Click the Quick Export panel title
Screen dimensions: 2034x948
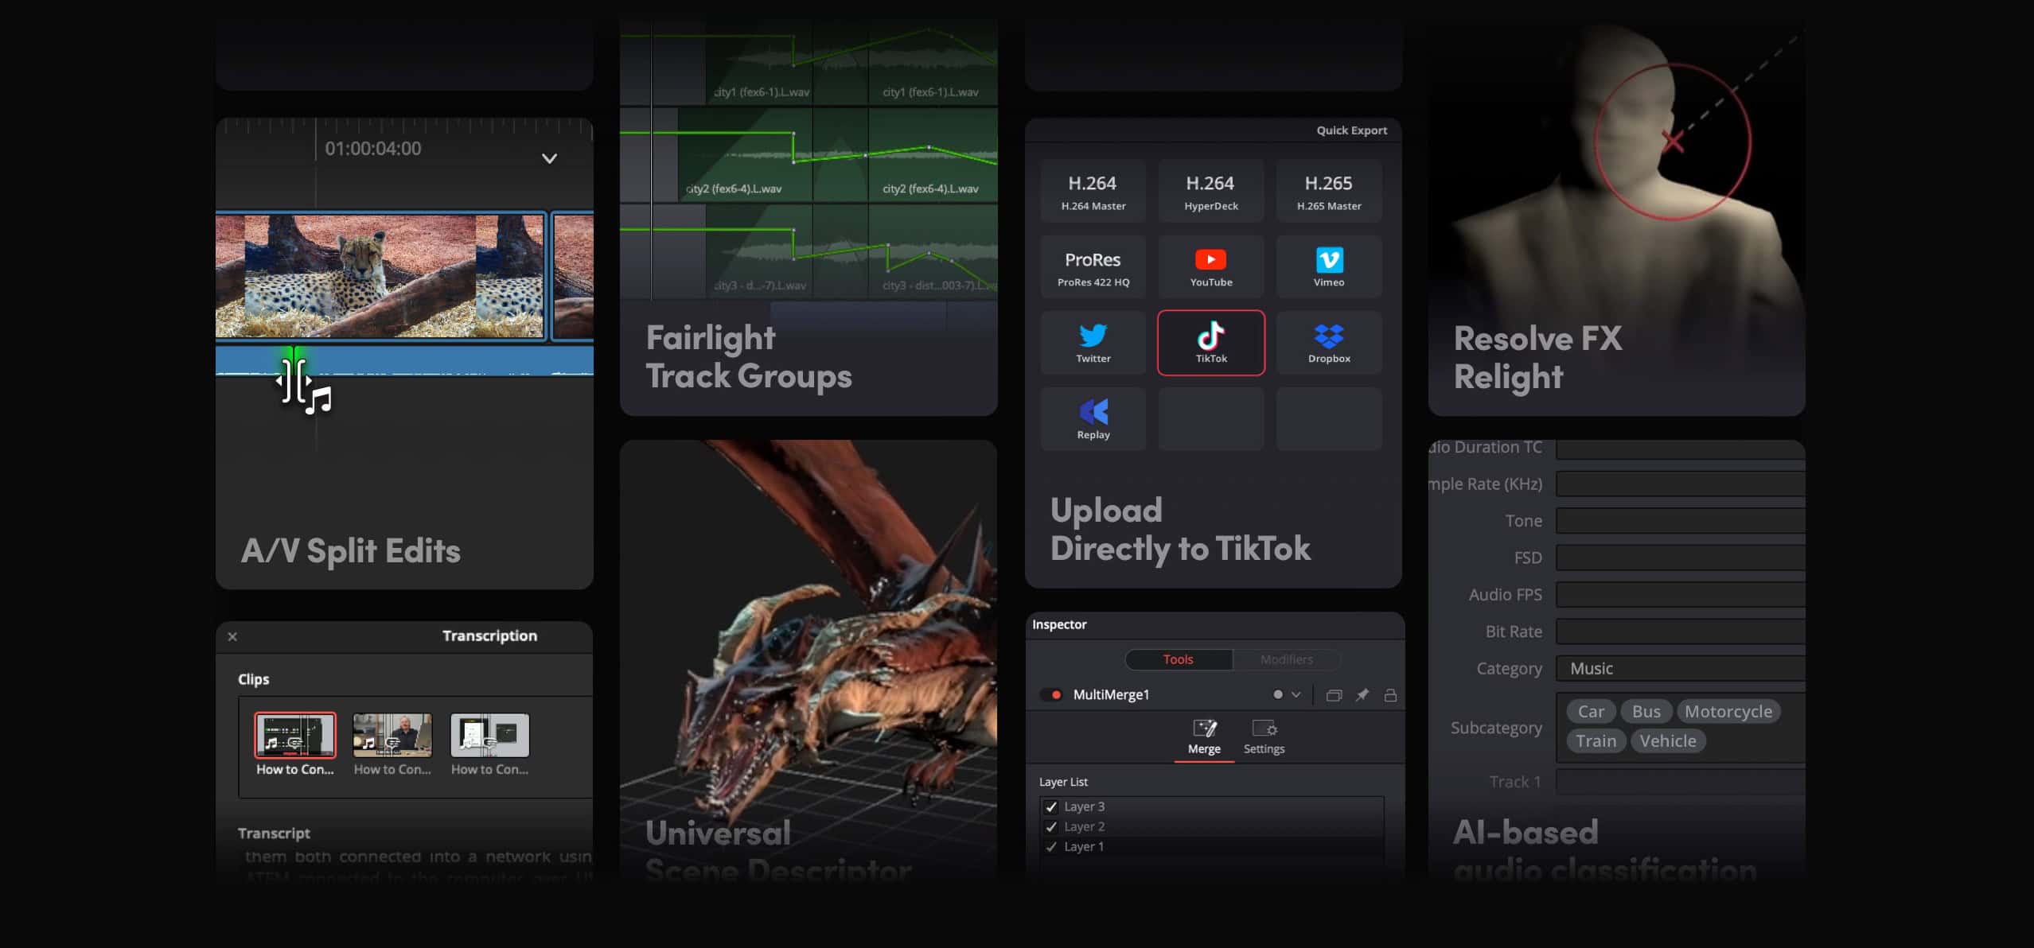tap(1351, 130)
